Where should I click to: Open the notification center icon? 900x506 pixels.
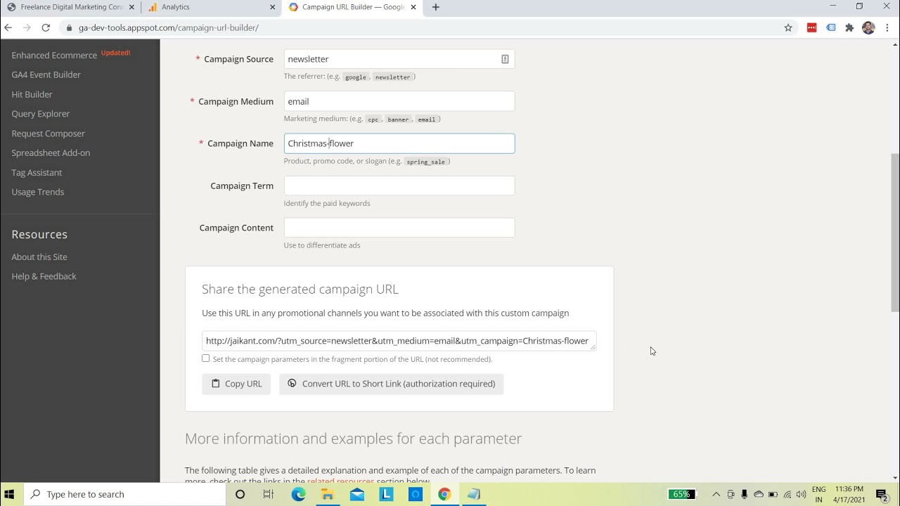click(x=882, y=495)
